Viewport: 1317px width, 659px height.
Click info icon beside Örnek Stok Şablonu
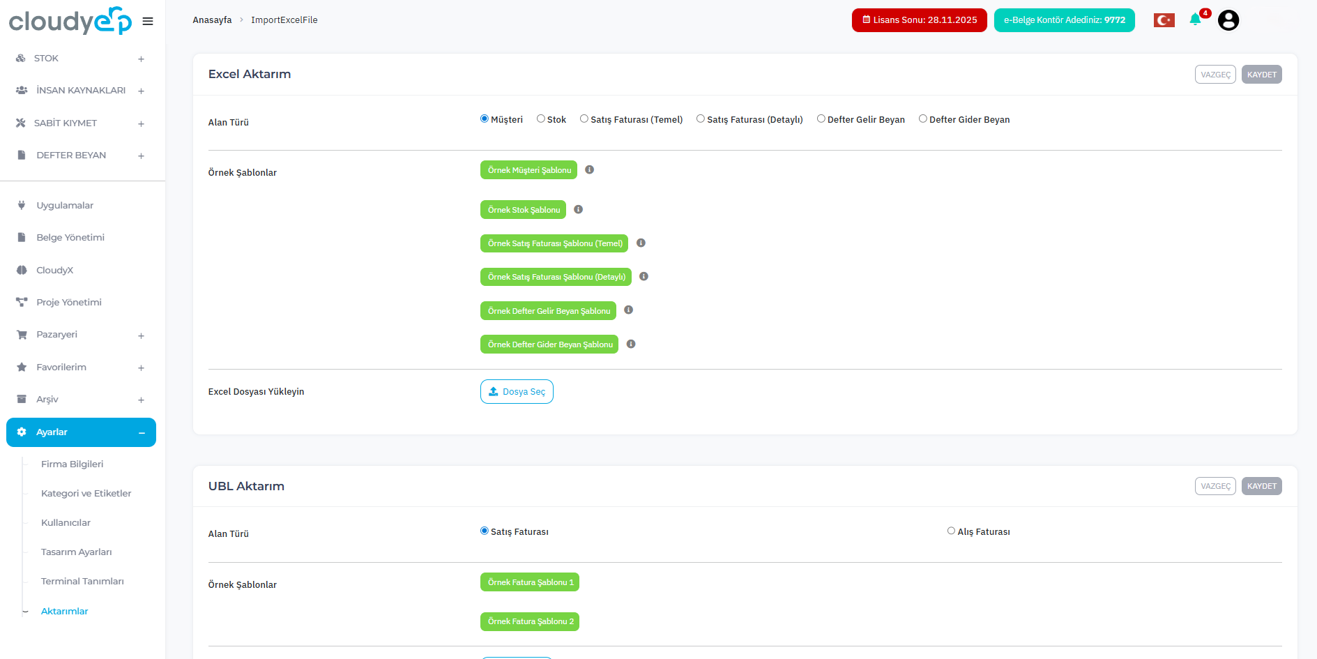578,209
